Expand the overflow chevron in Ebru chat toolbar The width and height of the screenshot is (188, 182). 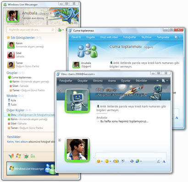[x=157, y=81]
